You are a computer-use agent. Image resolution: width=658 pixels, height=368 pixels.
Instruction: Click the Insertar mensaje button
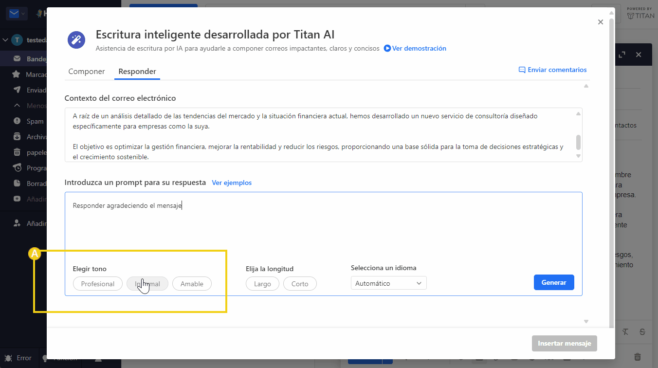click(x=565, y=343)
